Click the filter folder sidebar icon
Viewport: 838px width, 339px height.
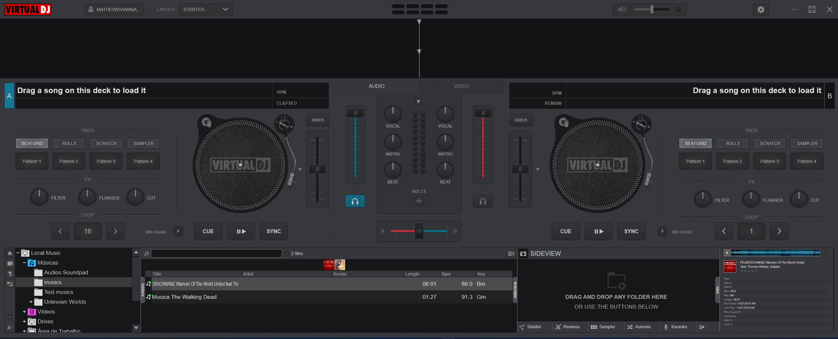click(x=10, y=274)
